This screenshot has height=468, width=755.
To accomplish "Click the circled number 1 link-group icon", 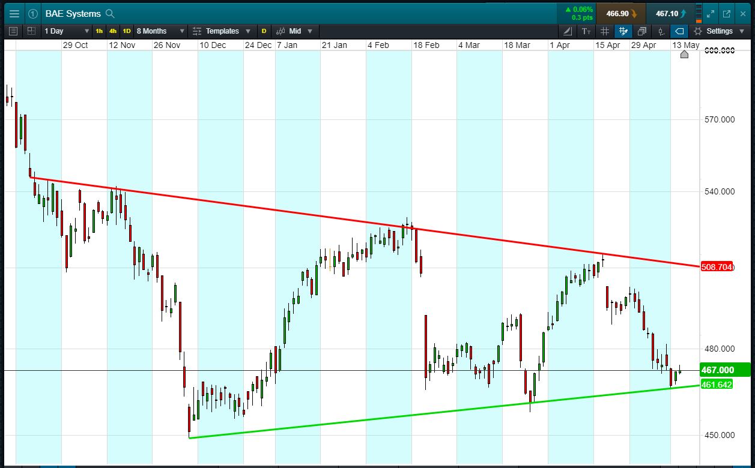I will tap(33, 13).
